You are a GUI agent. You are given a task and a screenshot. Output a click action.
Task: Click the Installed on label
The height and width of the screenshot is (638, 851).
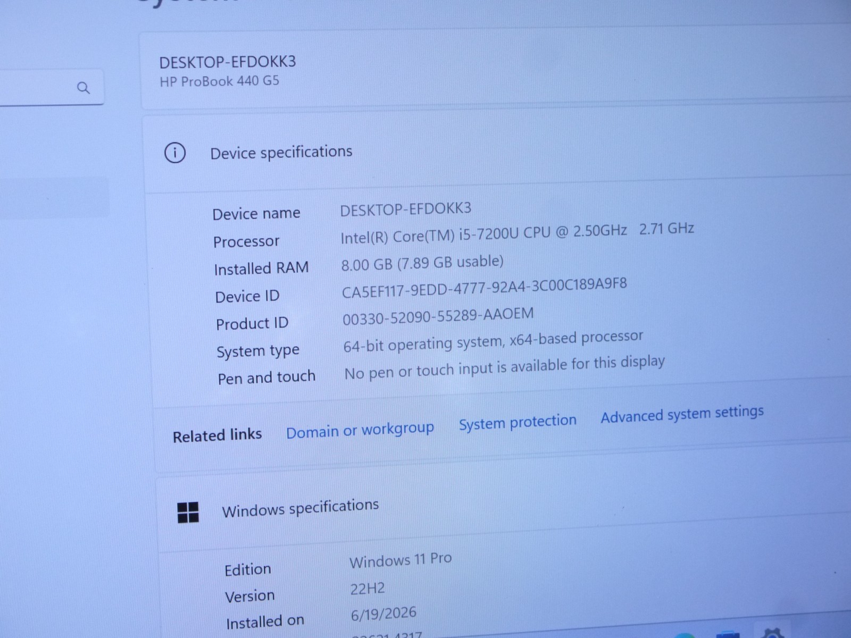coord(265,622)
